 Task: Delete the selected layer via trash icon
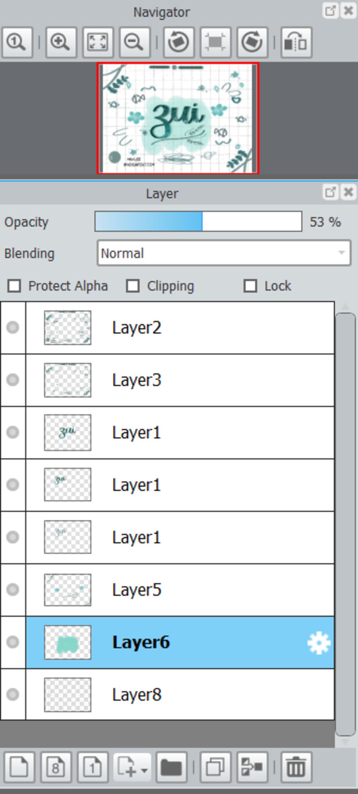[x=296, y=767]
